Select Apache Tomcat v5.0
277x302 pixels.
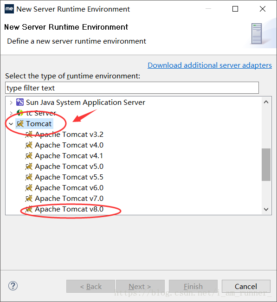[x=69, y=167]
